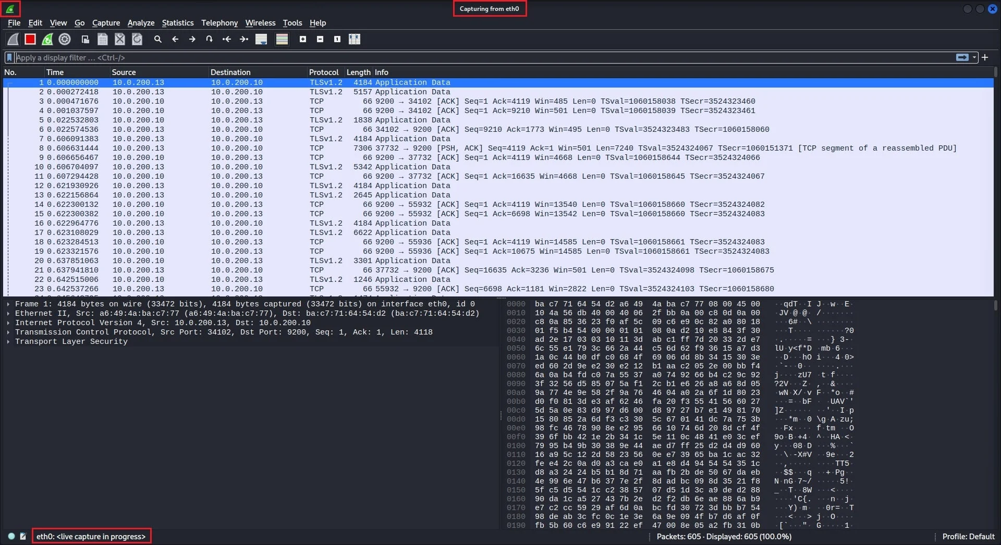This screenshot has width=1001, height=545.
Task: Open Find a packet magnifier icon
Action: 158,39
